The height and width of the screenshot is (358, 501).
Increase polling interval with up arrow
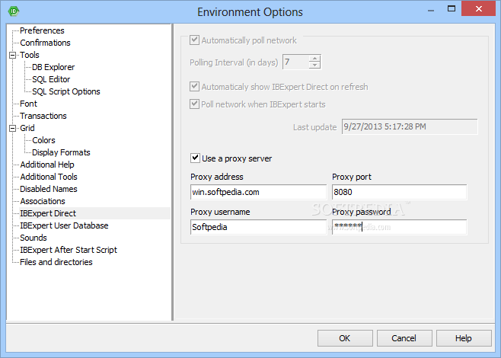tap(314, 59)
